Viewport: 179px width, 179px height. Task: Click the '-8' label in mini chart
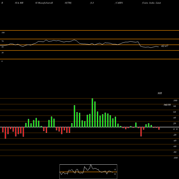coord(115,170)
